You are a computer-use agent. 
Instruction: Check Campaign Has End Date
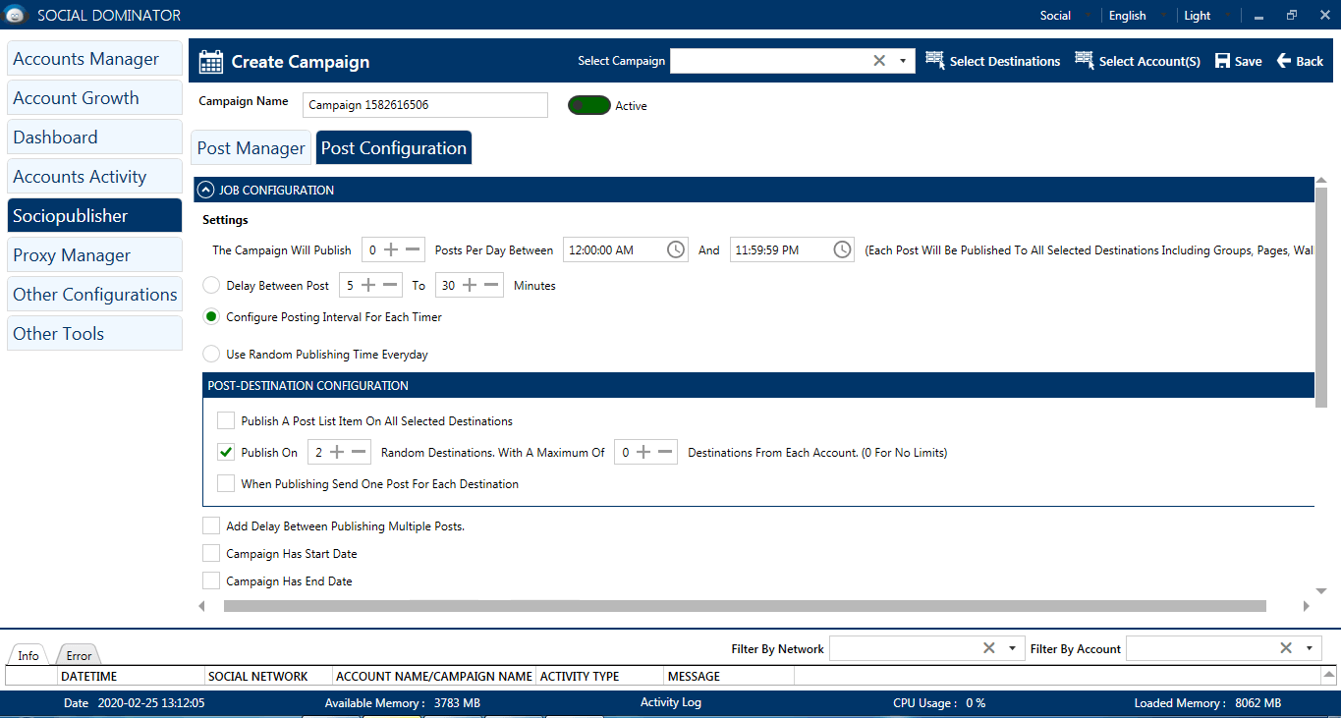211,581
